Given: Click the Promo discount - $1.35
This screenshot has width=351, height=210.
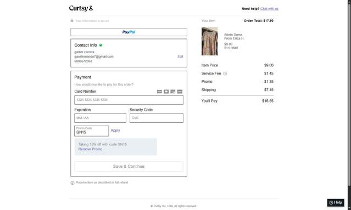Looking at the screenshot, I should coord(268,82).
